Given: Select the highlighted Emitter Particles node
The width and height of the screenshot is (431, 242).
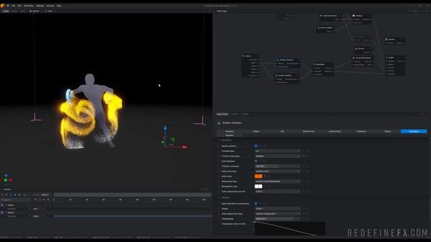Looking at the screenshot, I should [288, 63].
